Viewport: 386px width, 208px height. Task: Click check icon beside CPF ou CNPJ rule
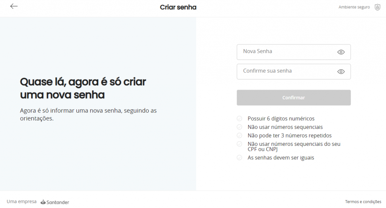pos(239,144)
